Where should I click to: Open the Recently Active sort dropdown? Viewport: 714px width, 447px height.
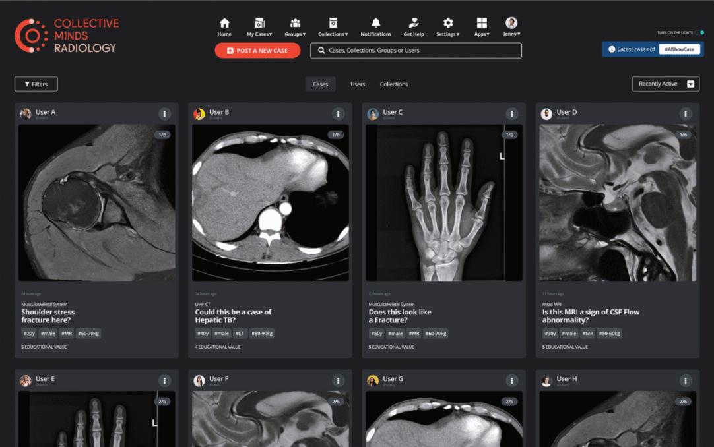point(665,84)
